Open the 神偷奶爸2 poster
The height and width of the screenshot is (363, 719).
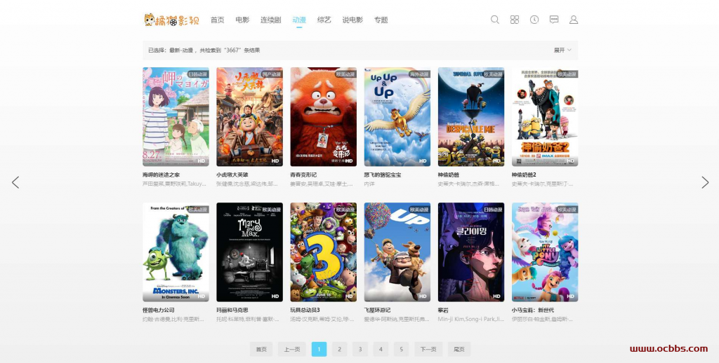click(545, 117)
